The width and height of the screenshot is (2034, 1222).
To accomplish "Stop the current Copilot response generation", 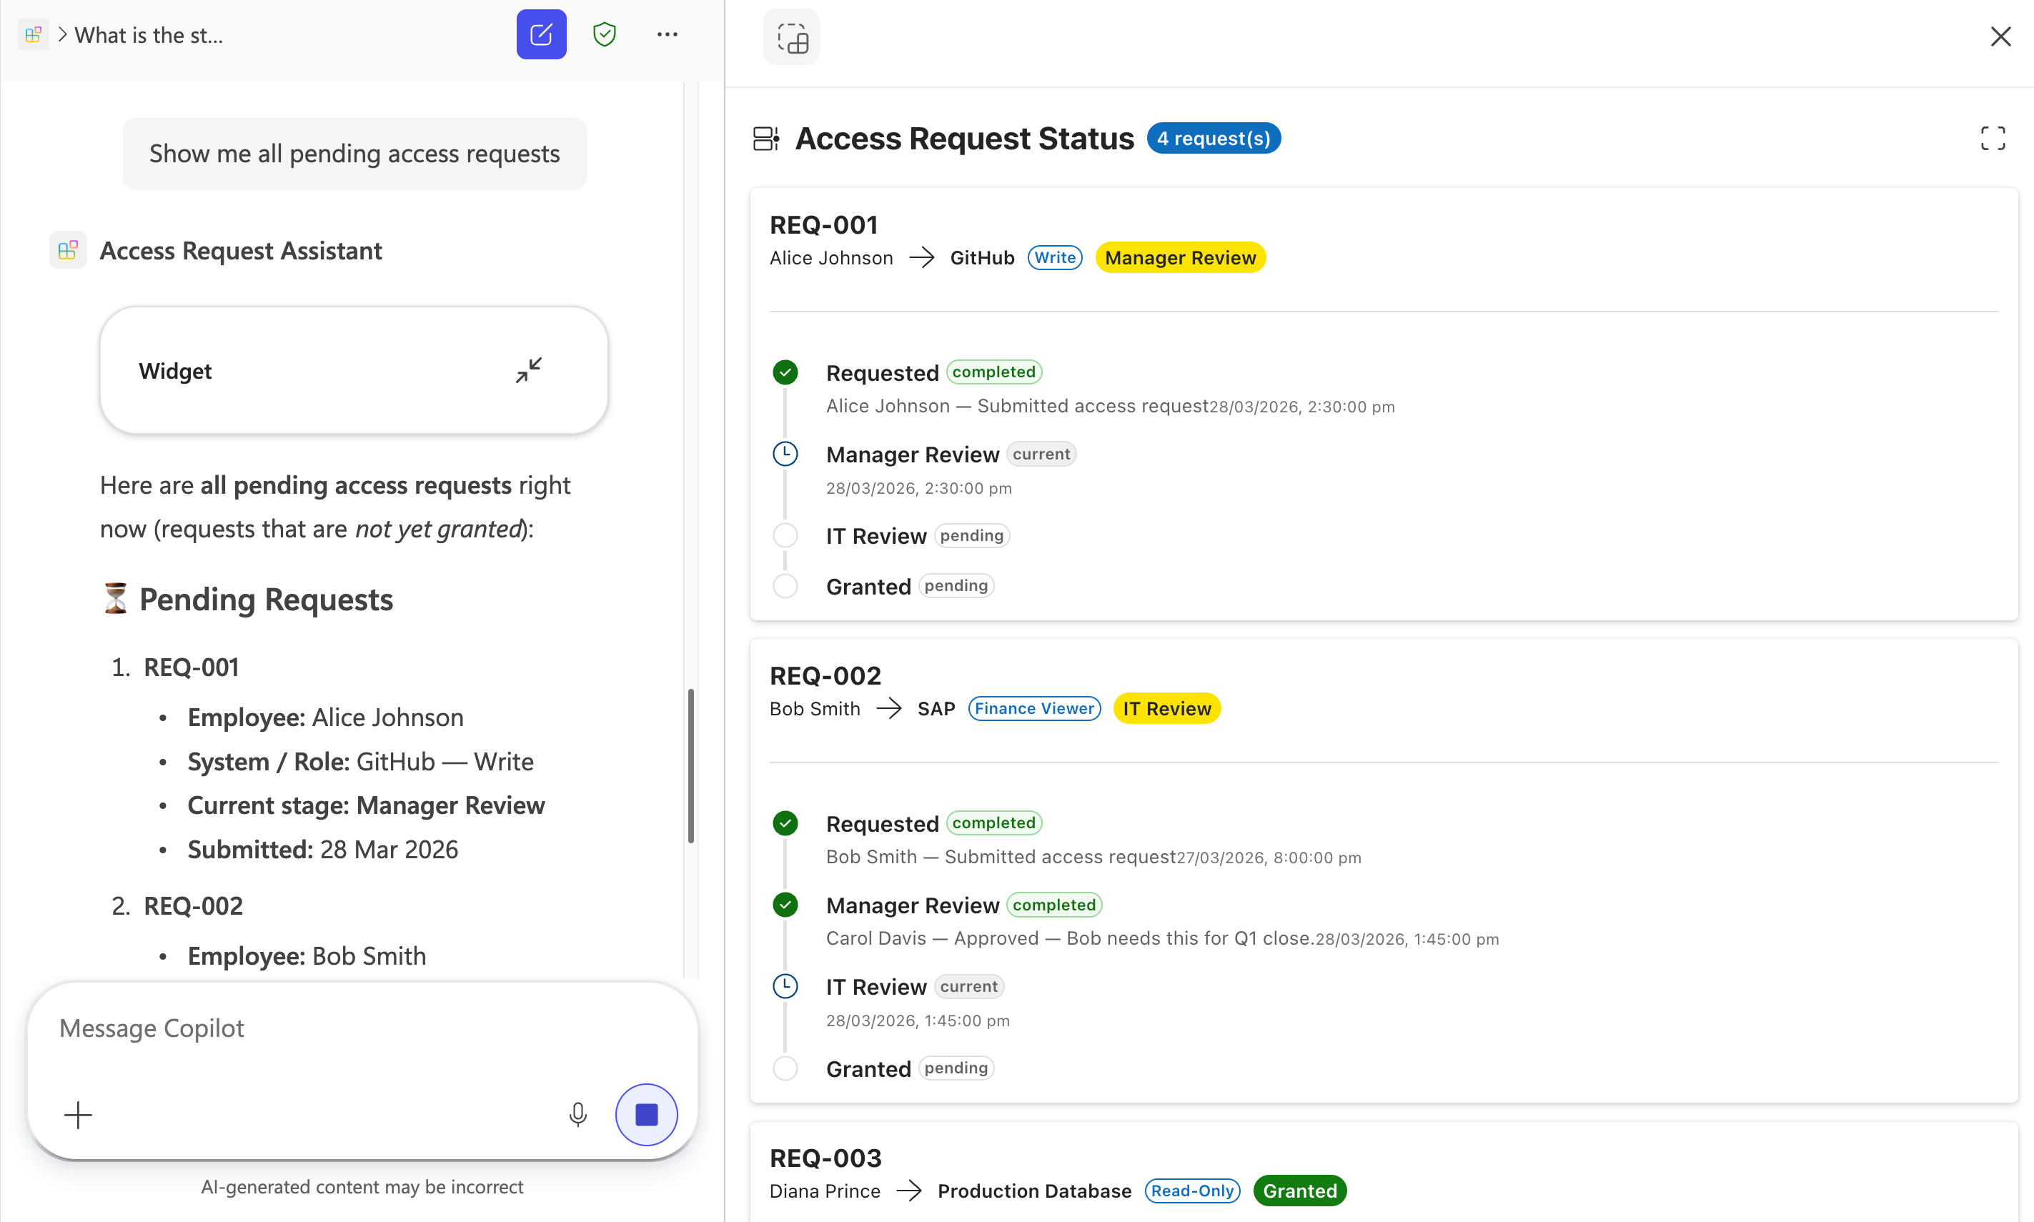I will pyautogui.click(x=646, y=1114).
